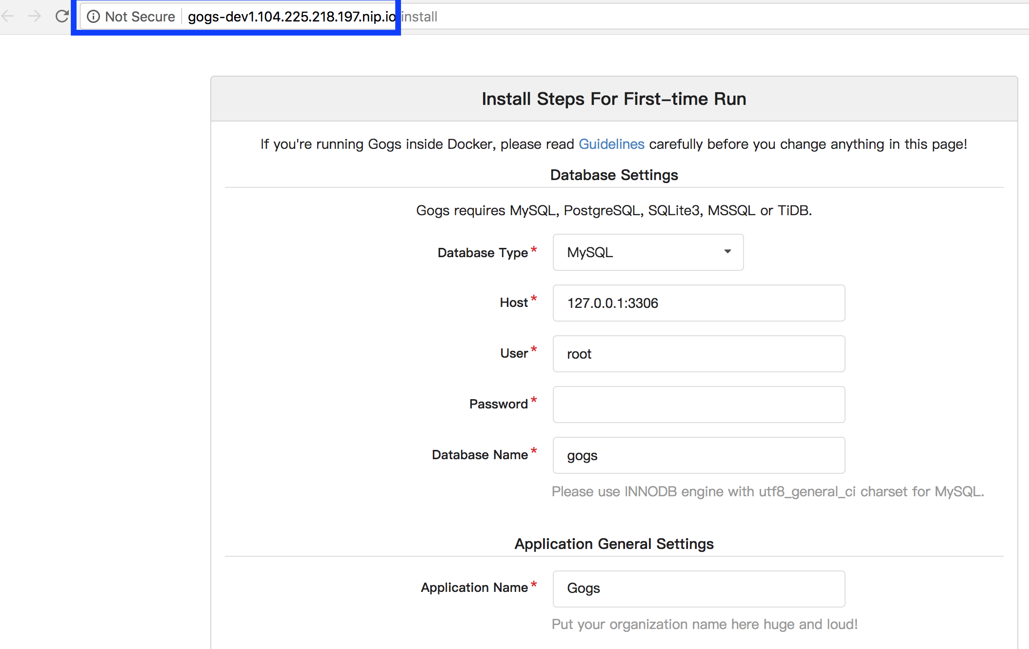Click the User input field
The width and height of the screenshot is (1029, 649).
point(699,354)
